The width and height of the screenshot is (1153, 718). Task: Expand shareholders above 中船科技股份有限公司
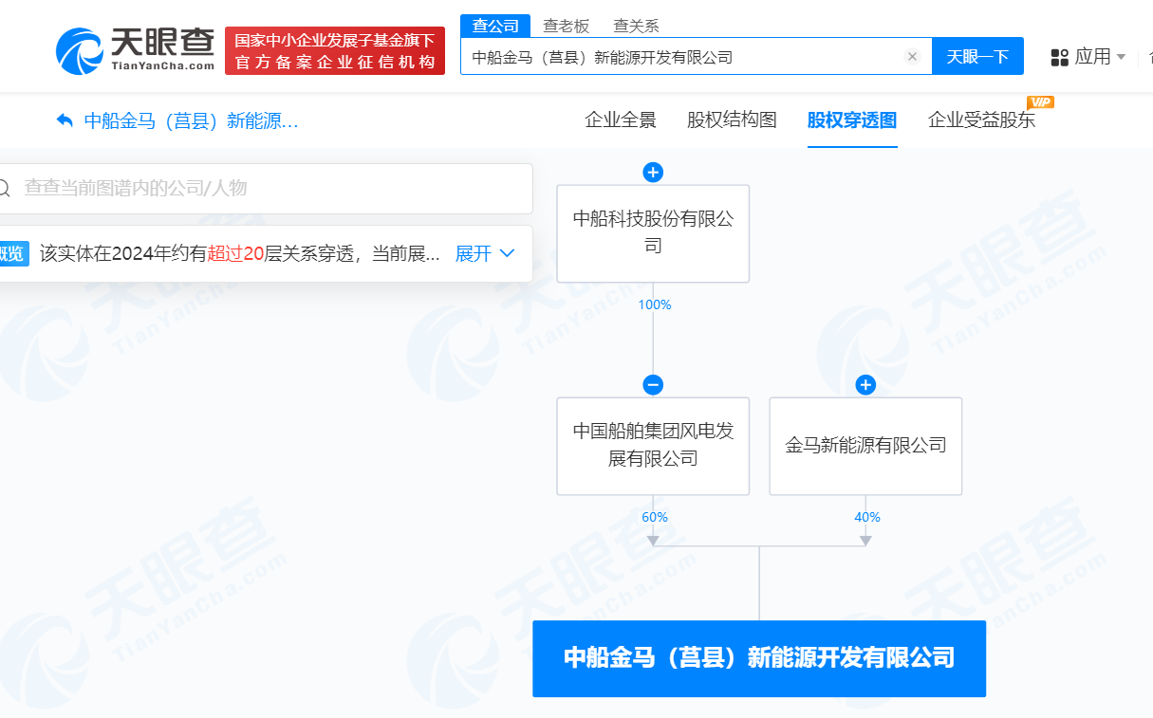pos(653,172)
